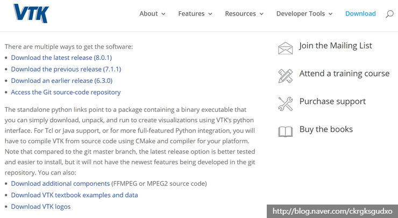This screenshot has height=218, width=398.
Task: Click the mailing list envelope icon
Action: tap(285, 48)
